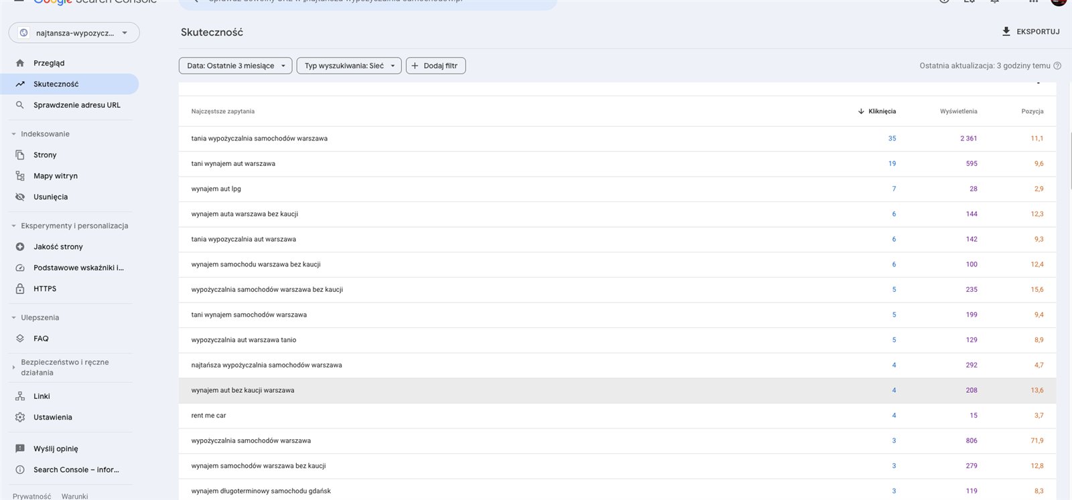Go to Jakość strony in sidebar

58,246
